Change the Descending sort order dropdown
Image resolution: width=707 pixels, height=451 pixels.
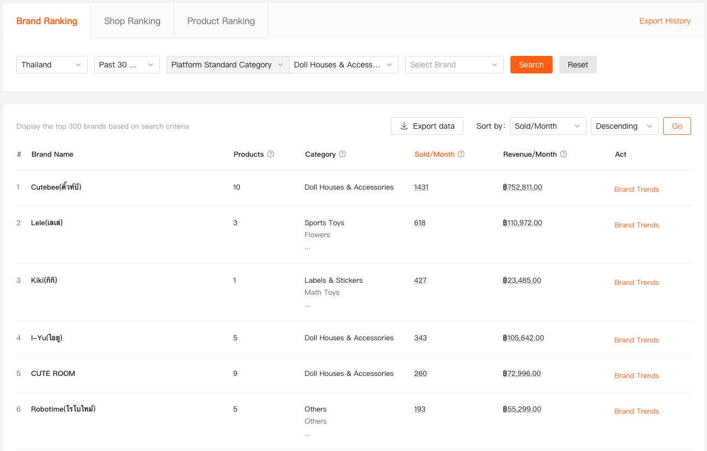[624, 126]
